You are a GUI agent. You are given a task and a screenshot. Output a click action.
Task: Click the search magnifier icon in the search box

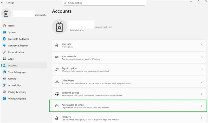coord(65,3)
